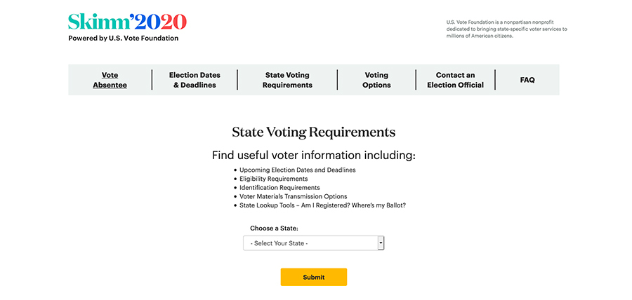Viewport: 632px width, 300px height.
Task: Open the Vote Absentee menu item
Action: (x=110, y=80)
